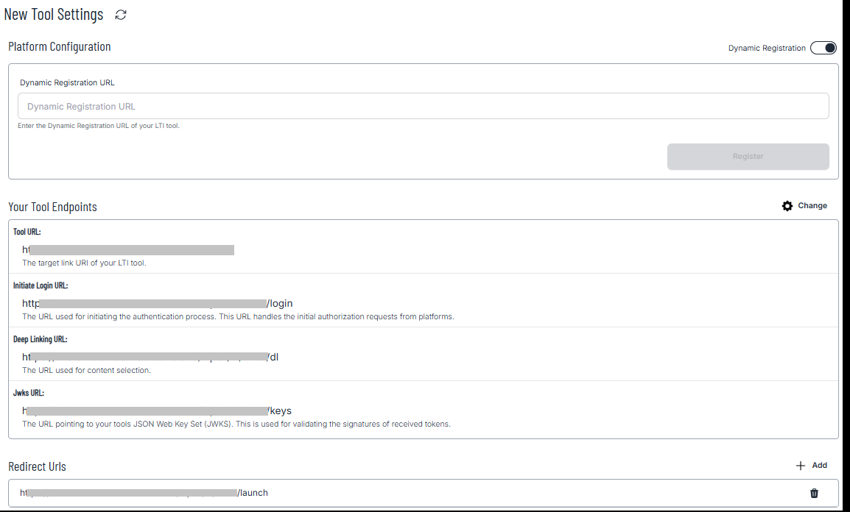This screenshot has height=512, width=850.
Task: Click the refresh icon beside New Tool Settings
Action: pyautogui.click(x=120, y=14)
